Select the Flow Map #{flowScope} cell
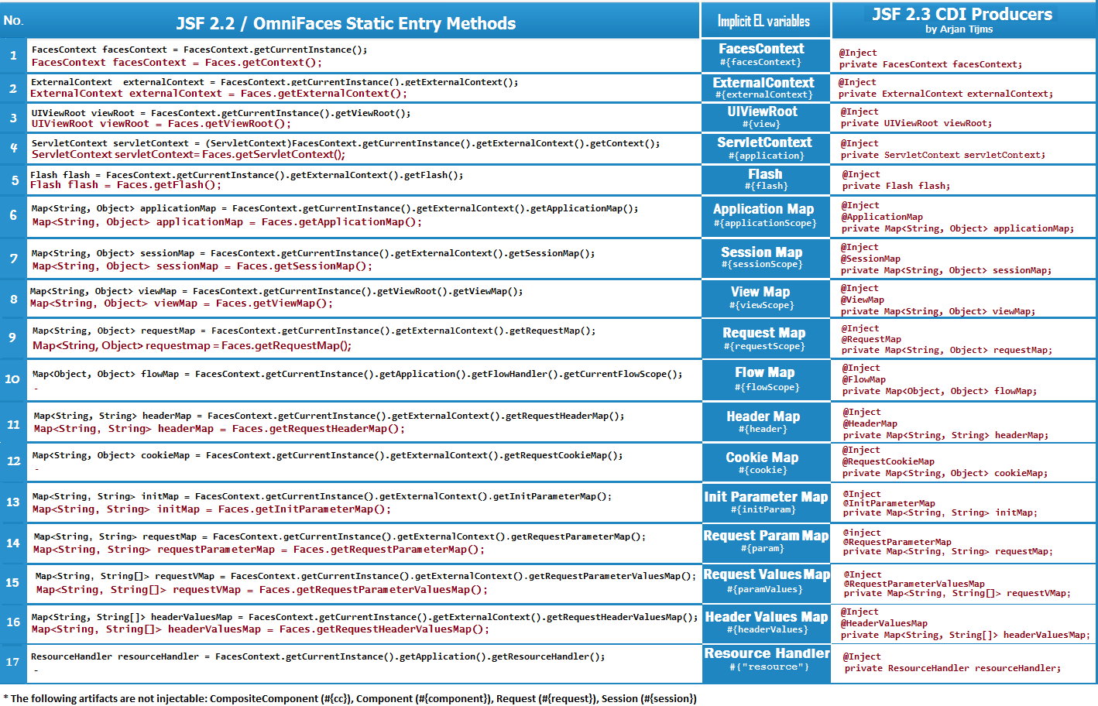This screenshot has height=706, width=1098. click(766, 380)
